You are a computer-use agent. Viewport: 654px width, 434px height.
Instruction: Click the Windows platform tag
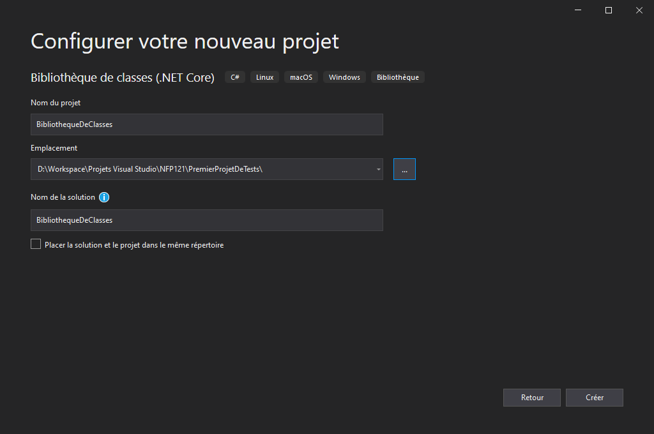[x=344, y=77]
